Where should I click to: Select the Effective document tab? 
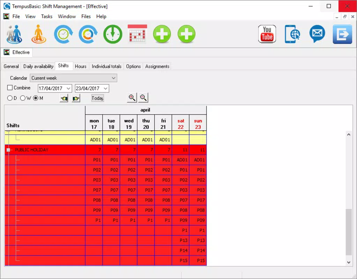point(17,52)
